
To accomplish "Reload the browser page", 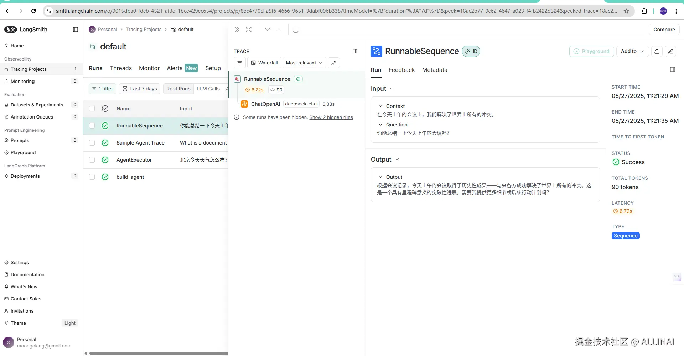I will (x=33, y=11).
